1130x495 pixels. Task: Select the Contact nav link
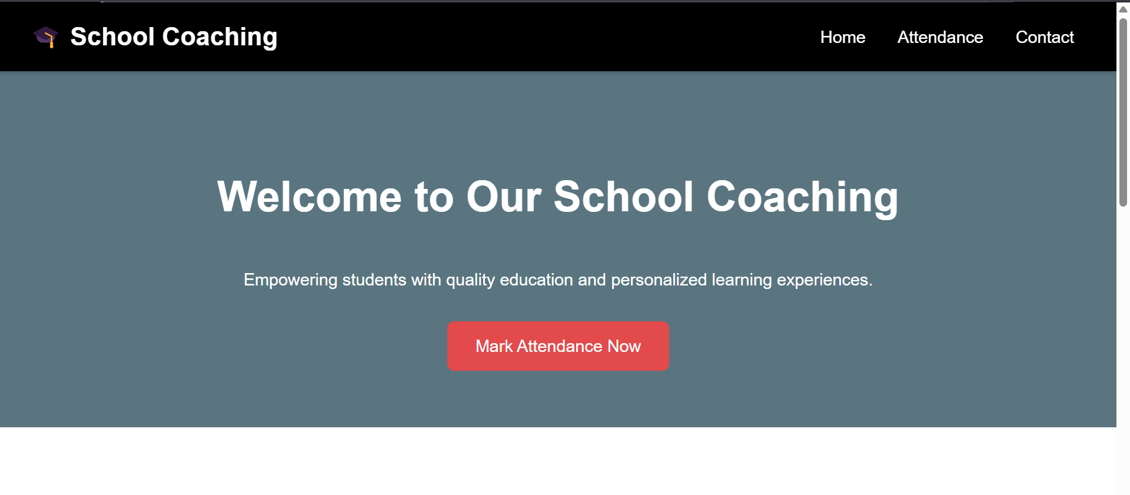click(1045, 37)
